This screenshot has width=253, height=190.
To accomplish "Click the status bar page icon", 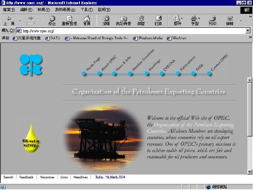I will 3,187.
